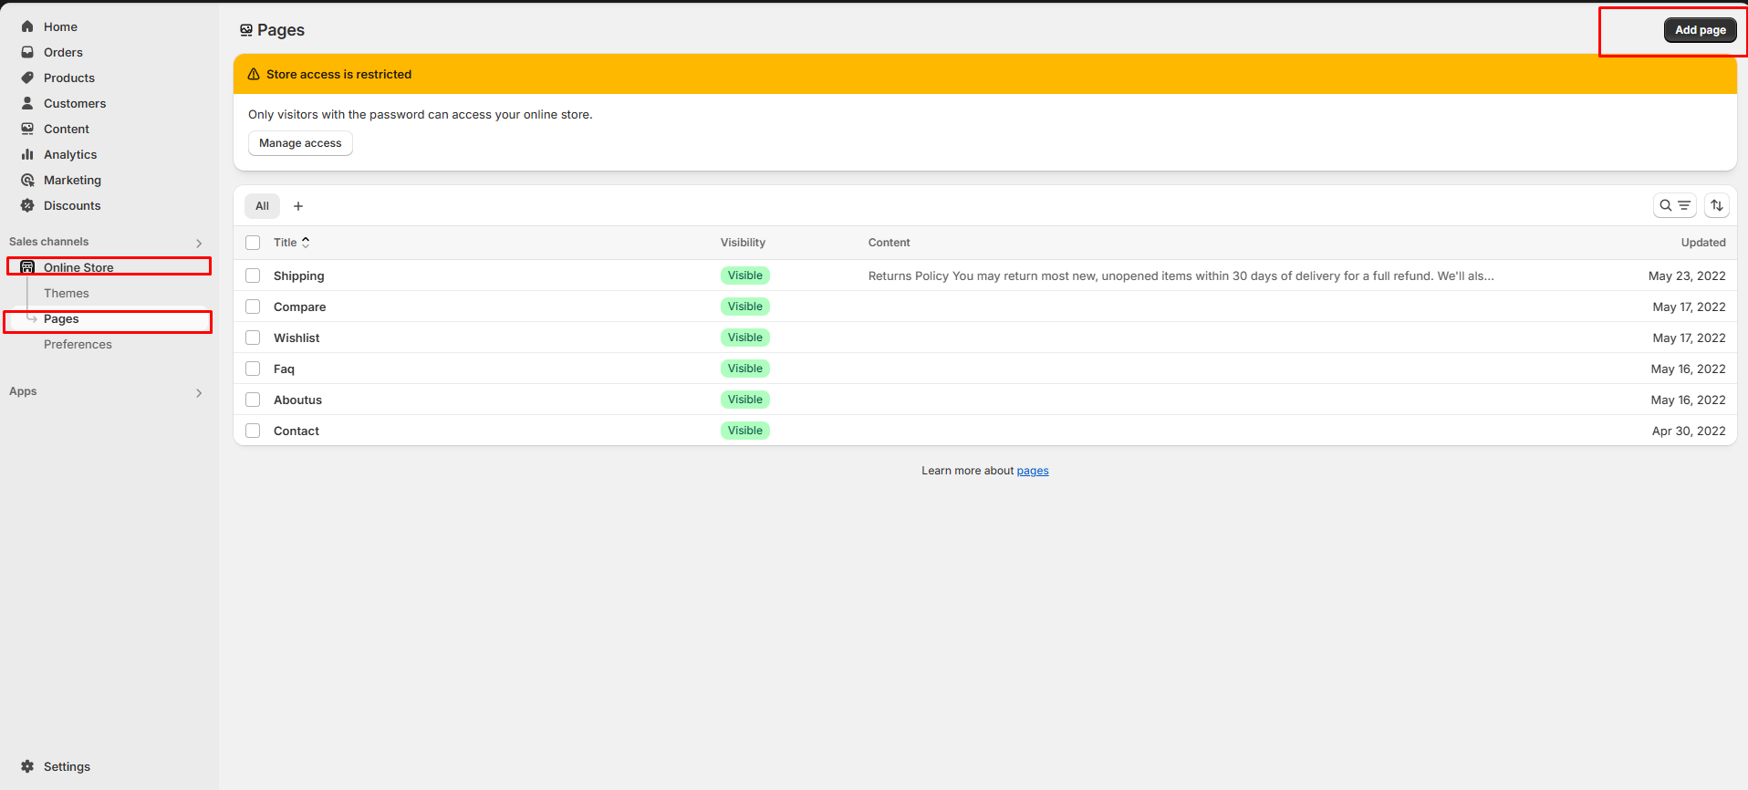Viewport: 1748px width, 790px height.
Task: Open Customers via the person icon
Action: (x=27, y=103)
